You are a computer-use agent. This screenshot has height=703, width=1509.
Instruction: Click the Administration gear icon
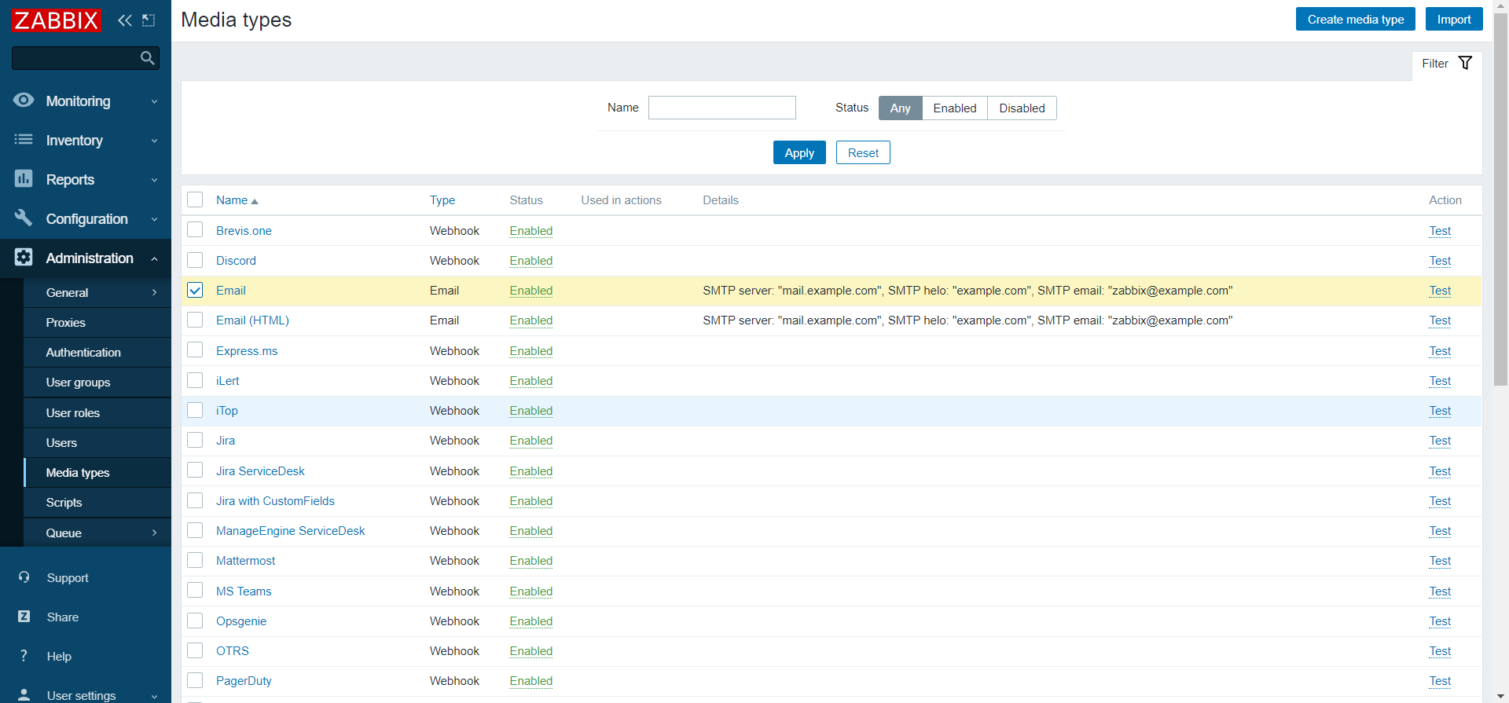point(24,258)
